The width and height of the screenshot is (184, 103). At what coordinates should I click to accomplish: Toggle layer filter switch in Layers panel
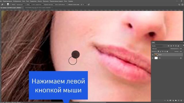[183, 45]
